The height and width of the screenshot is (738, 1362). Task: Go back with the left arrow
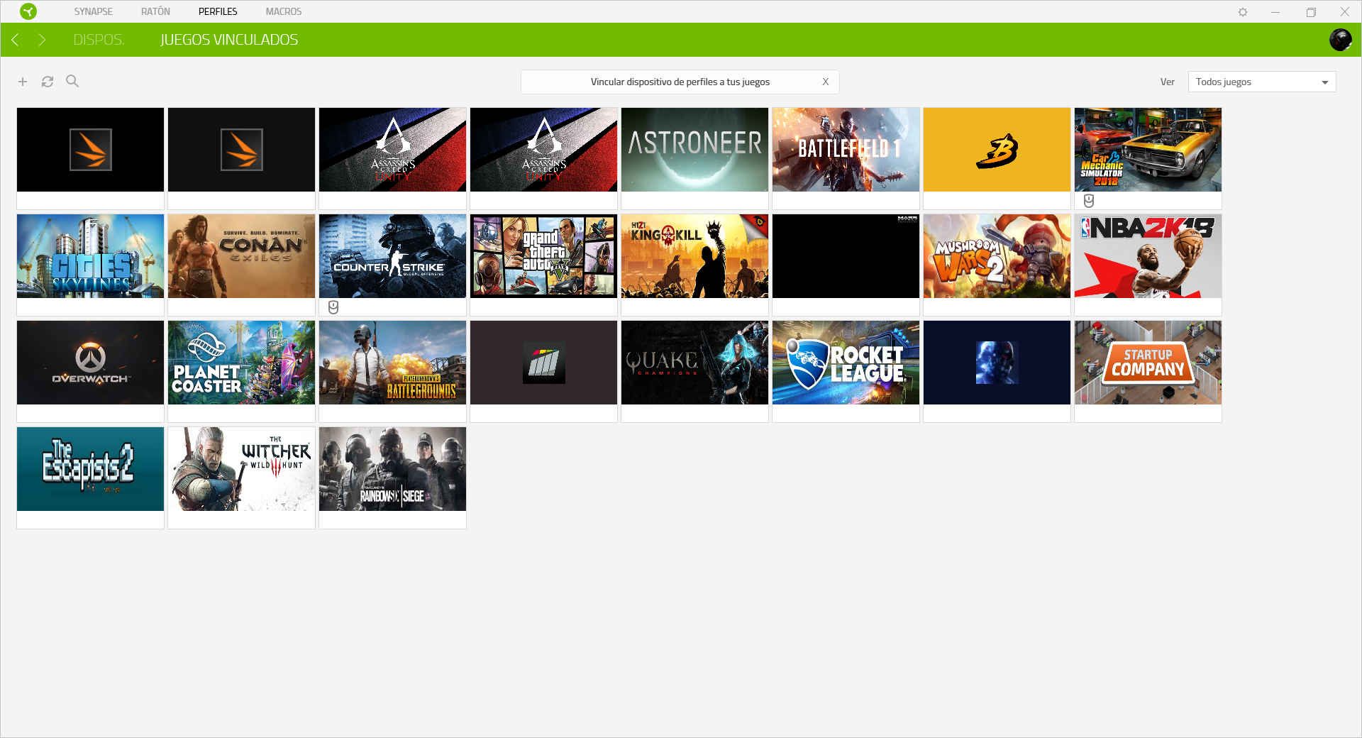(15, 40)
